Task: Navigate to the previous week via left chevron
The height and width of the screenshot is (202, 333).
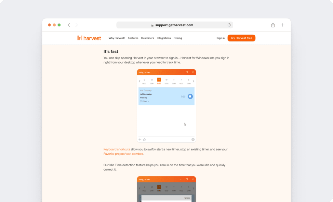Action: point(140,81)
